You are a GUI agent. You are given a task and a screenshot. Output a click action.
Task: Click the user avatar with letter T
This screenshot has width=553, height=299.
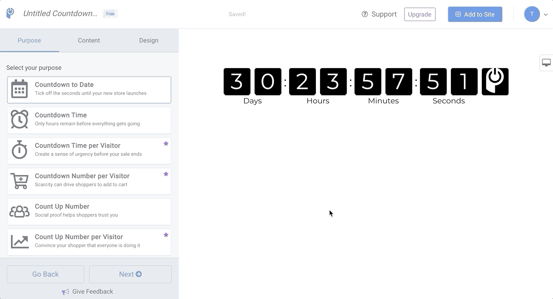click(532, 14)
